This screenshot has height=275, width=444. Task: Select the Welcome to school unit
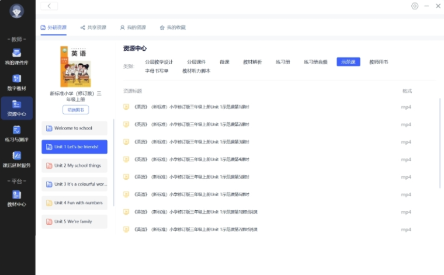75,128
